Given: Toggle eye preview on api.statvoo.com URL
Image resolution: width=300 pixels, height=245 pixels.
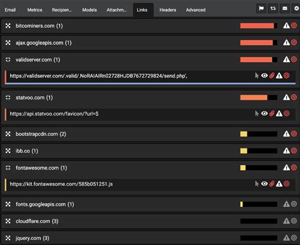Looking at the screenshot, I should [265, 114].
